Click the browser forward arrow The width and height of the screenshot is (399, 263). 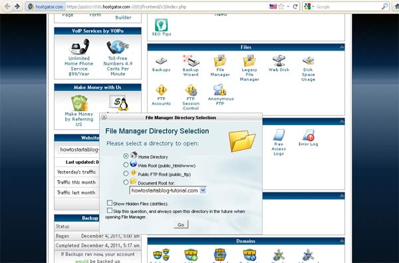click(x=17, y=7)
